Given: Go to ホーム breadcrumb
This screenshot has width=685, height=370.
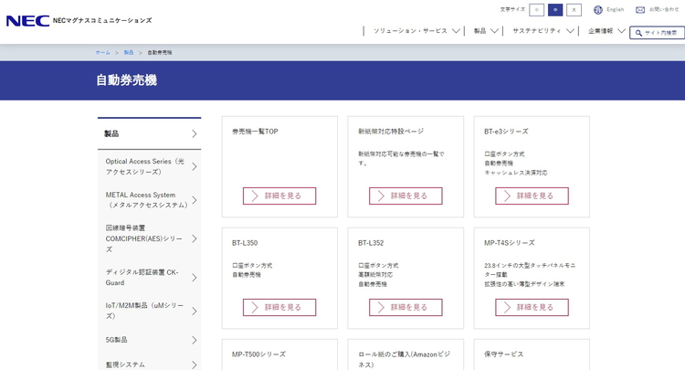Looking at the screenshot, I should click(x=102, y=52).
